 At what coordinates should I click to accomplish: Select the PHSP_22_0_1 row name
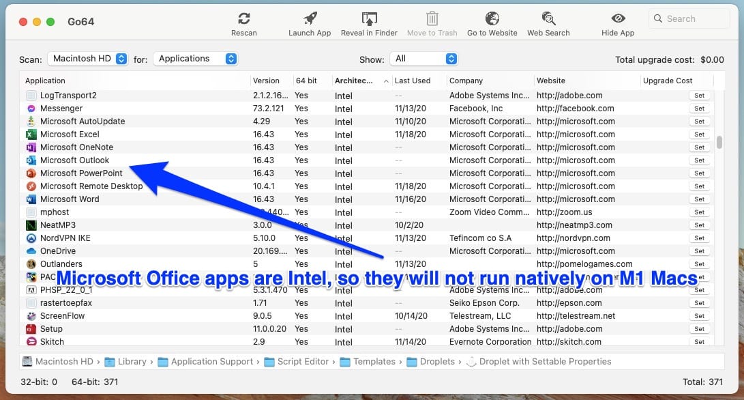click(66, 290)
